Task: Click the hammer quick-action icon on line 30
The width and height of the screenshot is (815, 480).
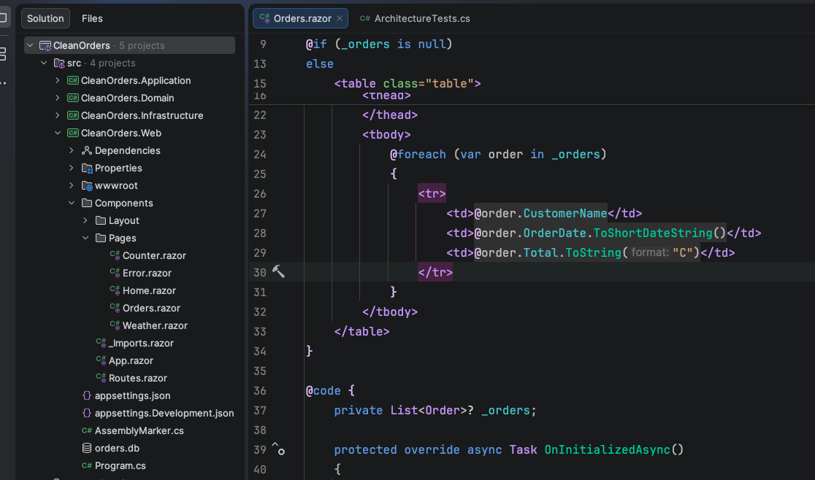Action: point(278,272)
